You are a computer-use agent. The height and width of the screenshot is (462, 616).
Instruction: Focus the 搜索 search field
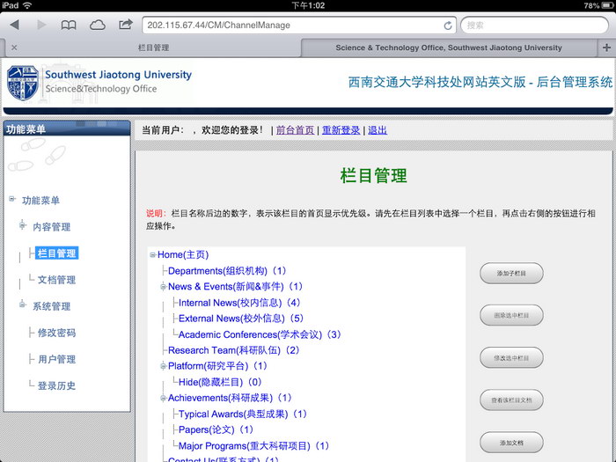click(x=534, y=26)
